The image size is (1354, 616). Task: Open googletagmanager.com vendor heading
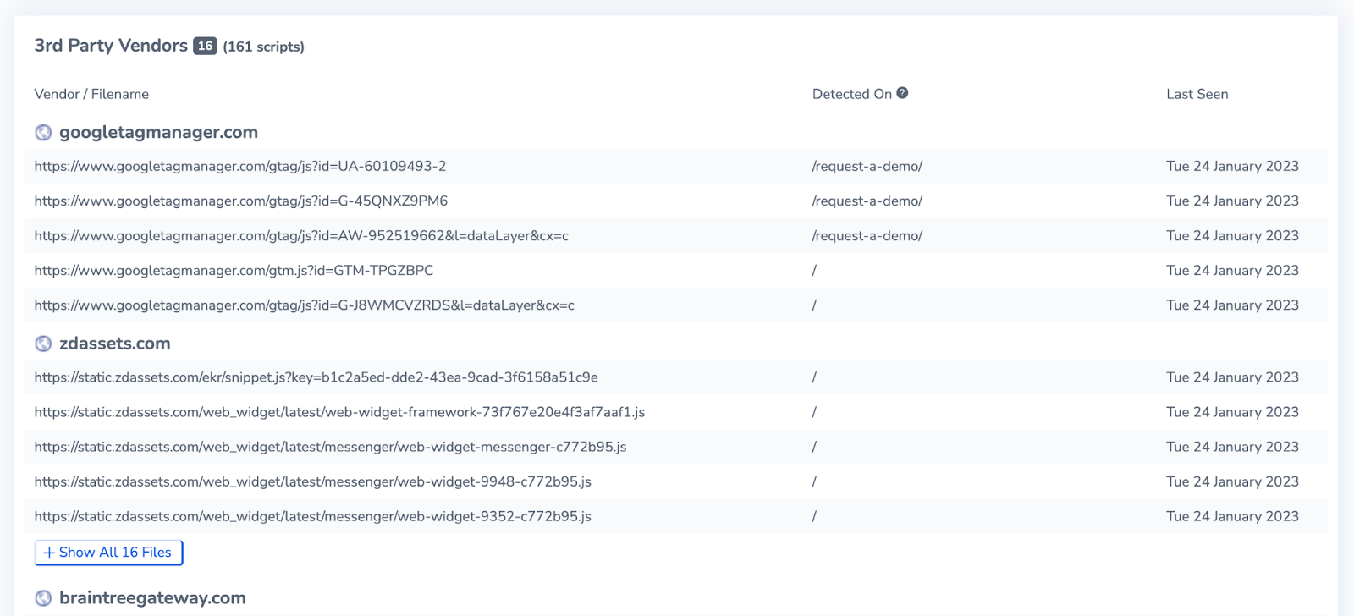[x=158, y=133]
